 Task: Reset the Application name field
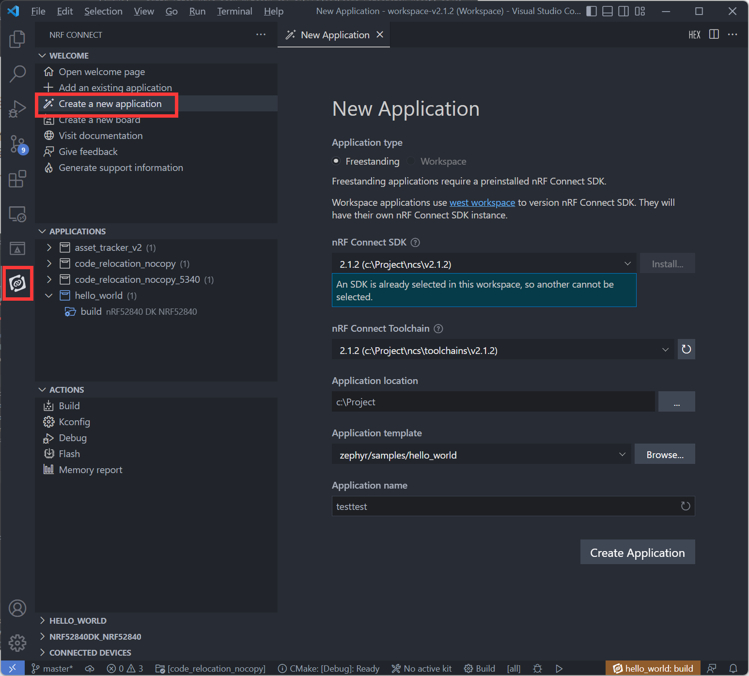click(686, 506)
